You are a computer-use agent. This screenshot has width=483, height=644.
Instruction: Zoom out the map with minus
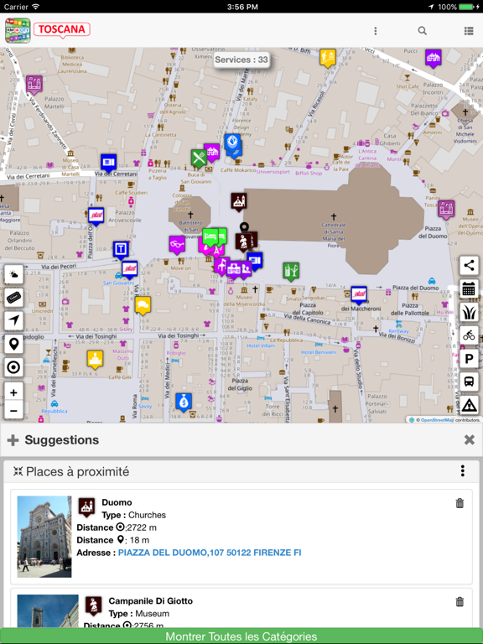click(x=13, y=410)
